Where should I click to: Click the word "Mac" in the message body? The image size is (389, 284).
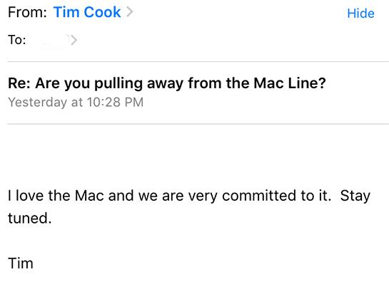(x=89, y=196)
